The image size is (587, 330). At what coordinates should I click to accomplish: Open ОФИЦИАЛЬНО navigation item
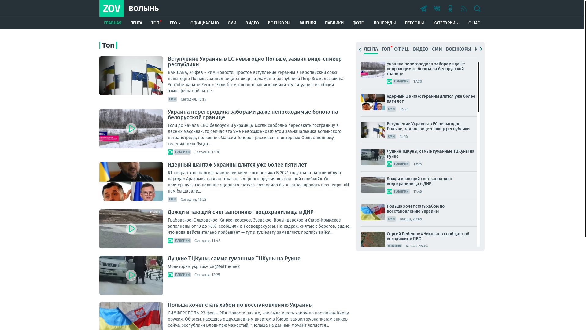(x=205, y=23)
